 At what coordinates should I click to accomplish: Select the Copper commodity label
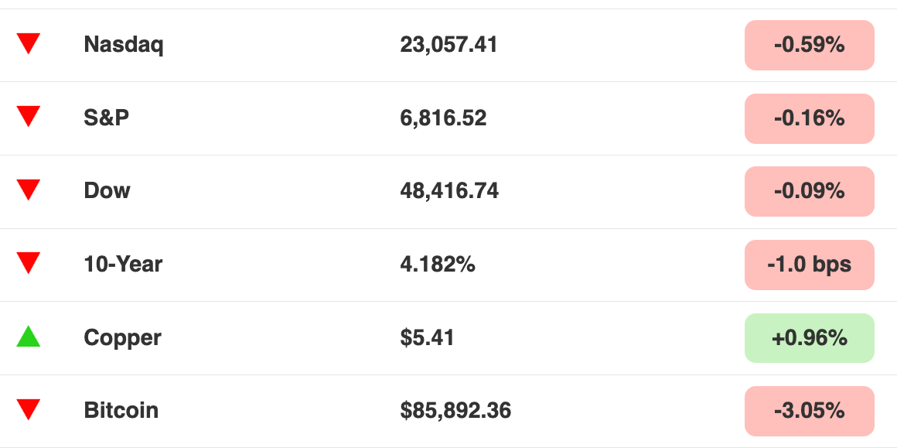122,338
